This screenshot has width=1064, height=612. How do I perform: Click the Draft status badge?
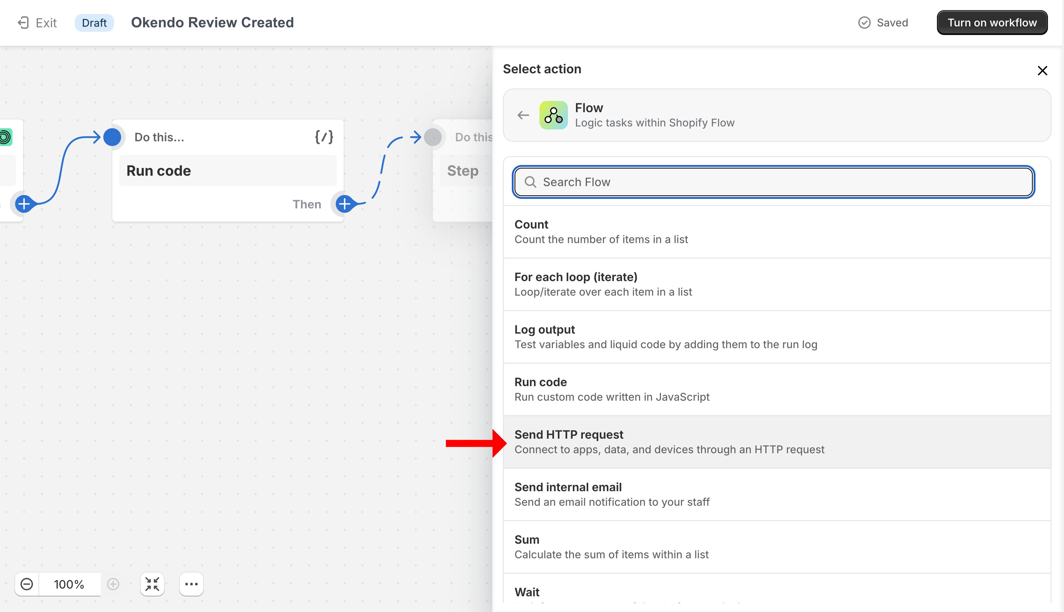(x=94, y=23)
